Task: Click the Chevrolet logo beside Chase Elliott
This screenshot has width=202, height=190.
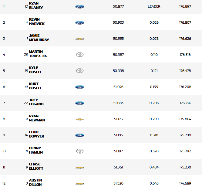Action: pyautogui.click(x=79, y=168)
